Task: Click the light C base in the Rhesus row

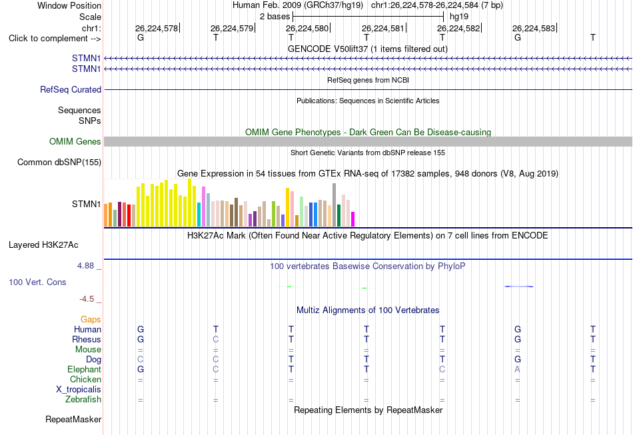Action: (x=216, y=339)
